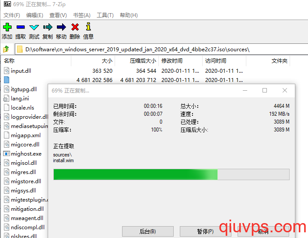Click the blue unnamed file icon
Screen dimensions: 308x238
pos(7,80)
